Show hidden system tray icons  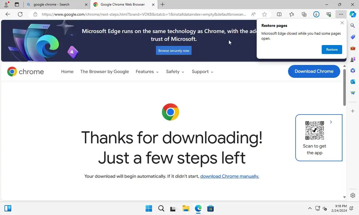(x=310, y=208)
